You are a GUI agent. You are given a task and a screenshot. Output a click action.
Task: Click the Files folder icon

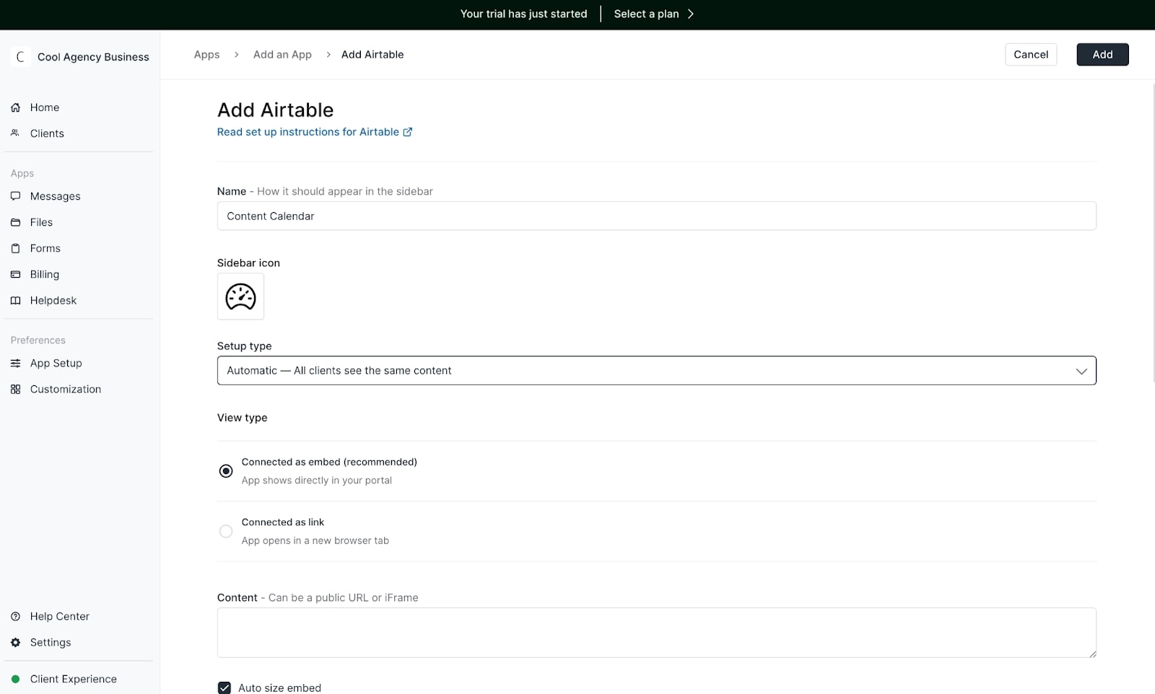(15, 222)
